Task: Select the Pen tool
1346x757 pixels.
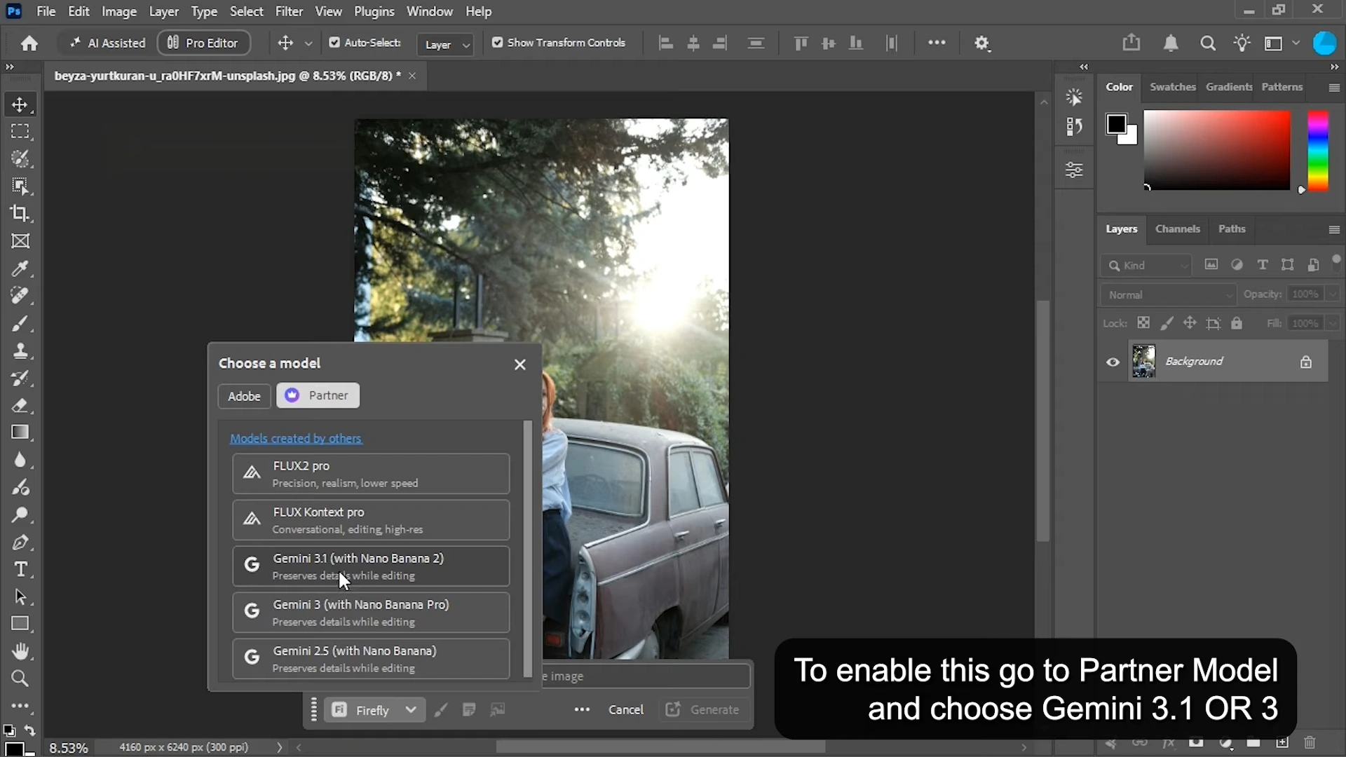Action: [20, 543]
